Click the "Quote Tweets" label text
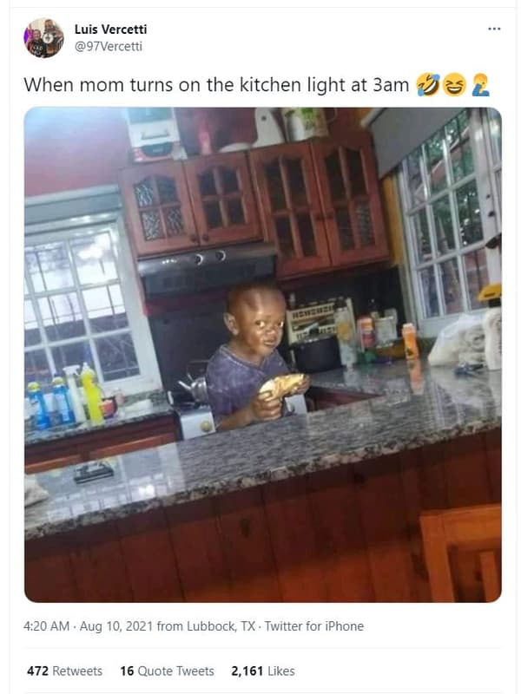The height and width of the screenshot is (694, 521). [176, 671]
